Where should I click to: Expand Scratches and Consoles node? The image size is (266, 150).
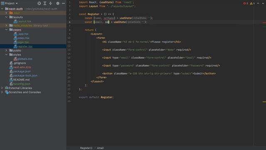2,92
